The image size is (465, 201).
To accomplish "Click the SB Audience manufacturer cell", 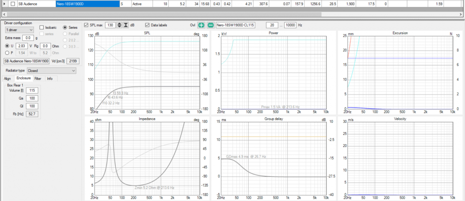I will pos(36,4).
